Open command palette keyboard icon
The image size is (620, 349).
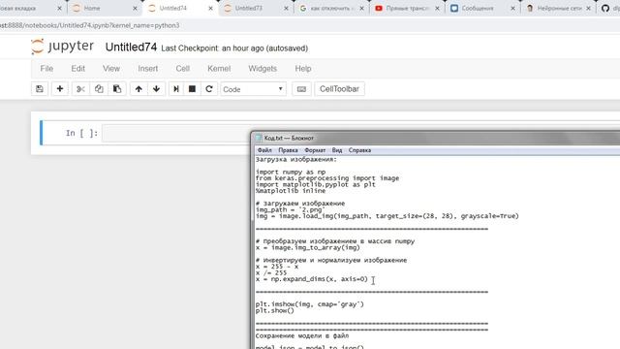click(301, 89)
